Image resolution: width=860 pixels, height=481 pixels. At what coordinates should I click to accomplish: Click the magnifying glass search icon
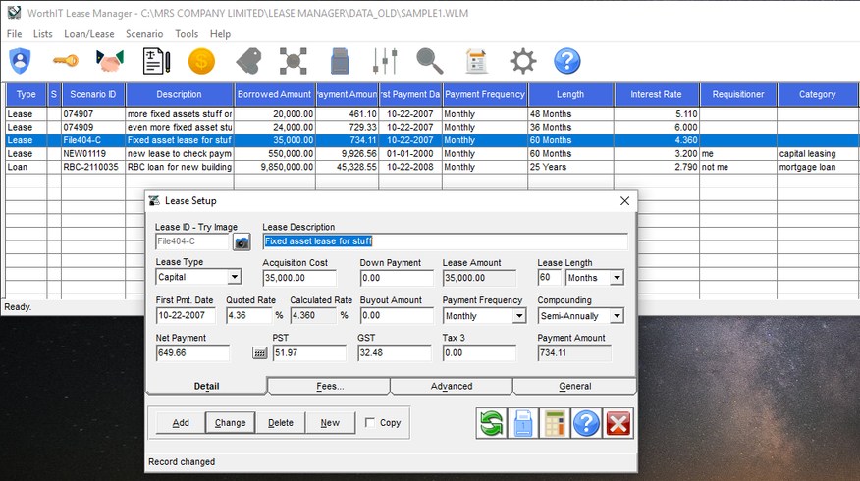tap(430, 61)
